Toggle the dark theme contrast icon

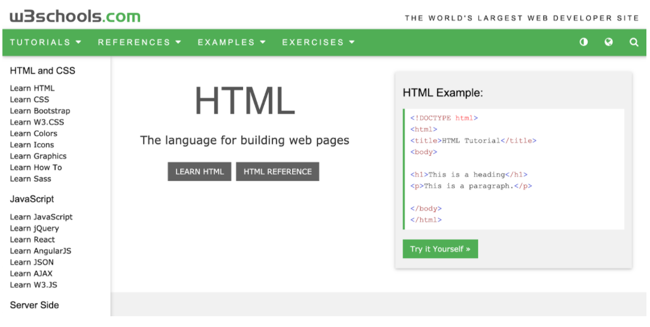tap(583, 42)
